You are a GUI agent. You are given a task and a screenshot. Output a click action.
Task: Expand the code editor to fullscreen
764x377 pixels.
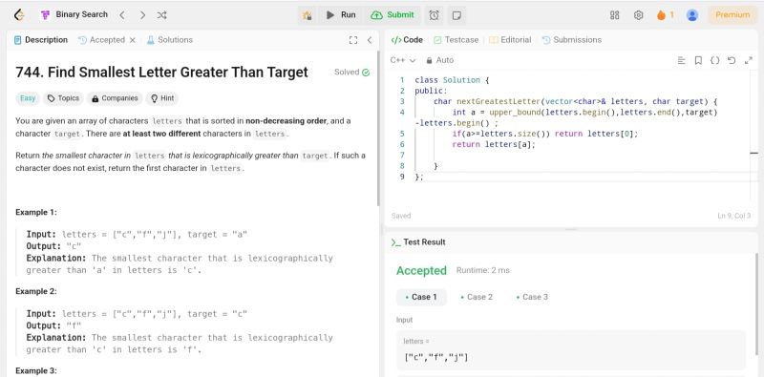tap(749, 60)
